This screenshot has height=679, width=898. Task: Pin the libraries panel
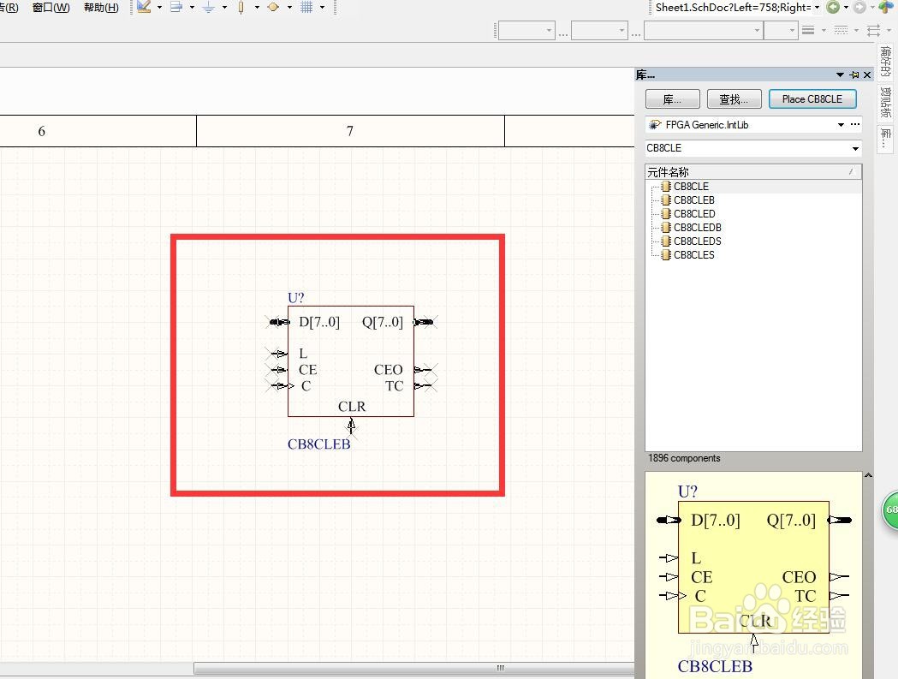click(x=854, y=75)
